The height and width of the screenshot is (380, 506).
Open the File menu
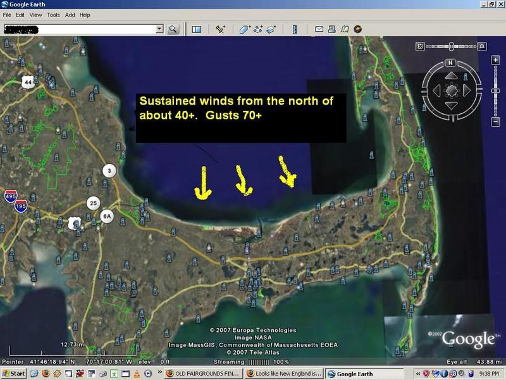click(x=7, y=15)
